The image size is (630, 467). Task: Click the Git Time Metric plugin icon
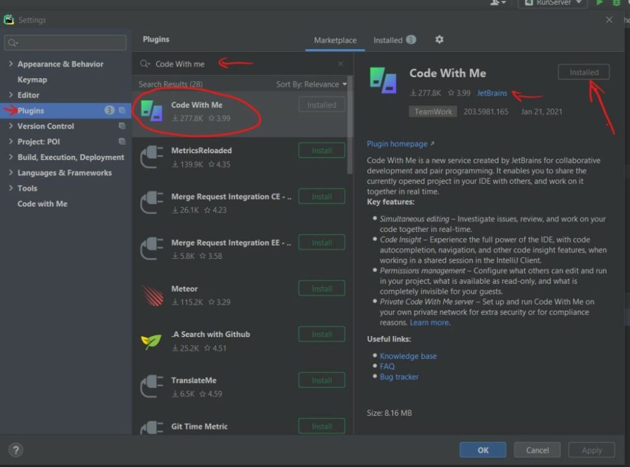click(152, 428)
